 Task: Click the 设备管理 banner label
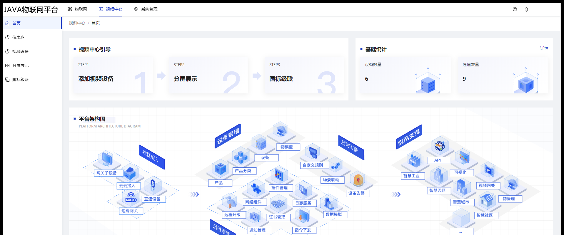(228, 136)
